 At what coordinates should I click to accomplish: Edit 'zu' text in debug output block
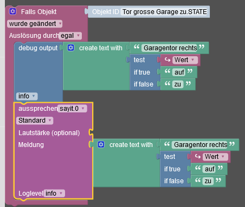[178, 84]
